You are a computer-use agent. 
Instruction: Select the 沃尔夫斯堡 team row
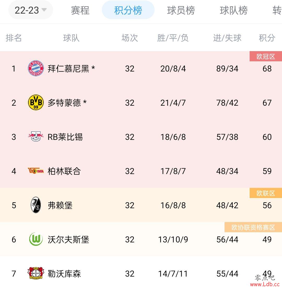pyautogui.click(x=141, y=239)
